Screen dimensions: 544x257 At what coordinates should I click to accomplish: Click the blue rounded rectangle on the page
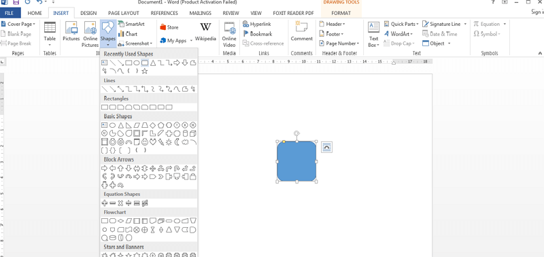coord(296,162)
